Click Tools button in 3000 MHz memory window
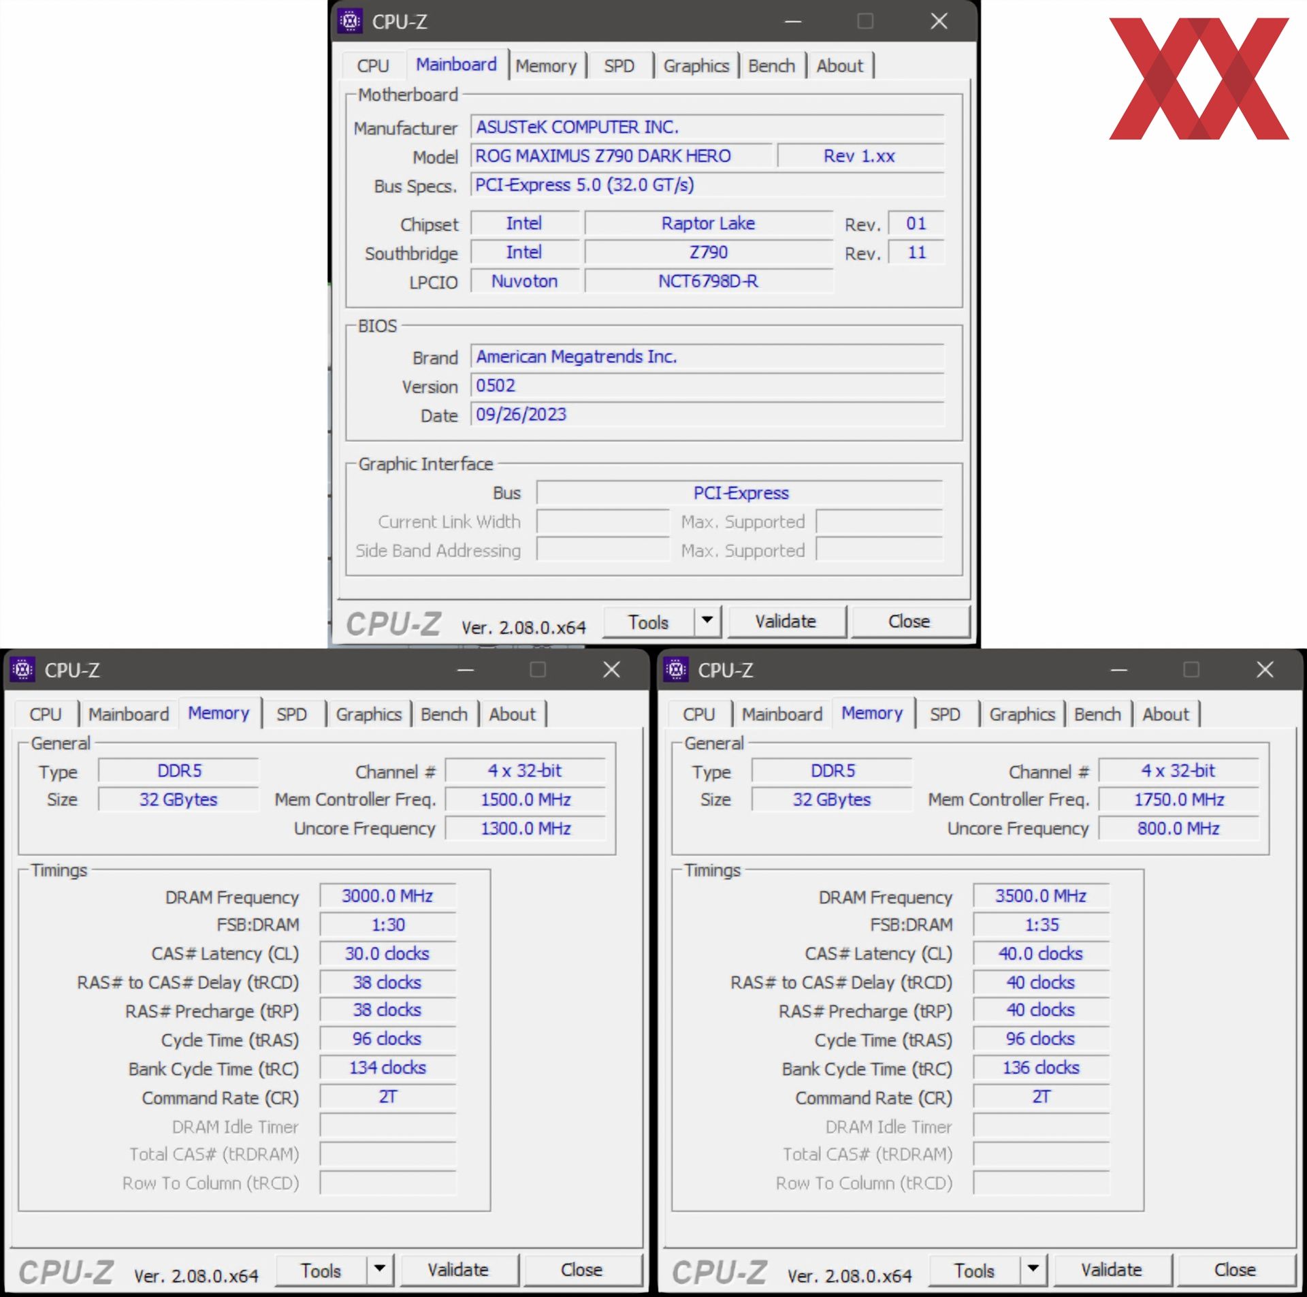The height and width of the screenshot is (1297, 1307). [x=321, y=1270]
